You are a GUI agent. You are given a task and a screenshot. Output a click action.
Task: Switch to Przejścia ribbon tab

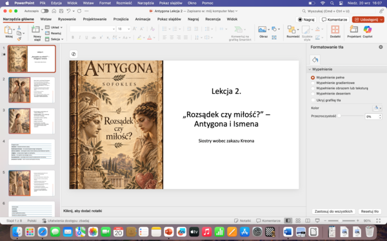point(121,19)
